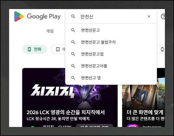Select the tablet device filter chip
The width and height of the screenshot is (174, 136).
pos(58,49)
